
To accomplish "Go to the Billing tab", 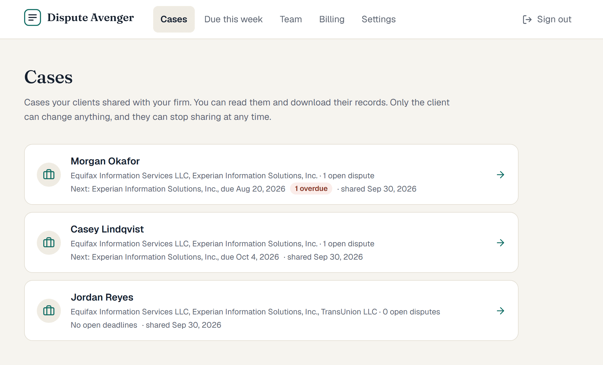I will coord(332,19).
